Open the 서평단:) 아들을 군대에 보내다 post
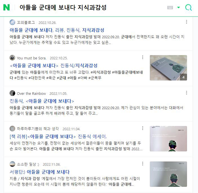 [x=40, y=172]
